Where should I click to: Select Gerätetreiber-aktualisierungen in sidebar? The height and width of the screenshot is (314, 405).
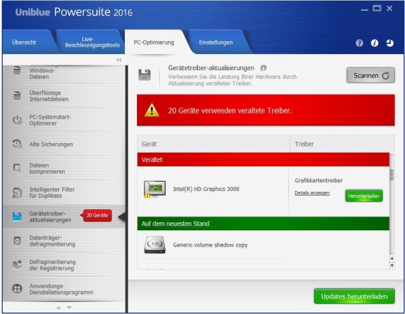coord(64,217)
